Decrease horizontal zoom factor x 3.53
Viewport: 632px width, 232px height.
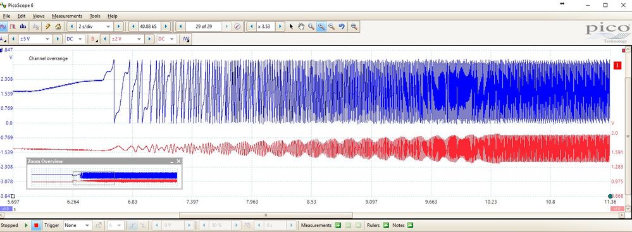tap(252, 27)
